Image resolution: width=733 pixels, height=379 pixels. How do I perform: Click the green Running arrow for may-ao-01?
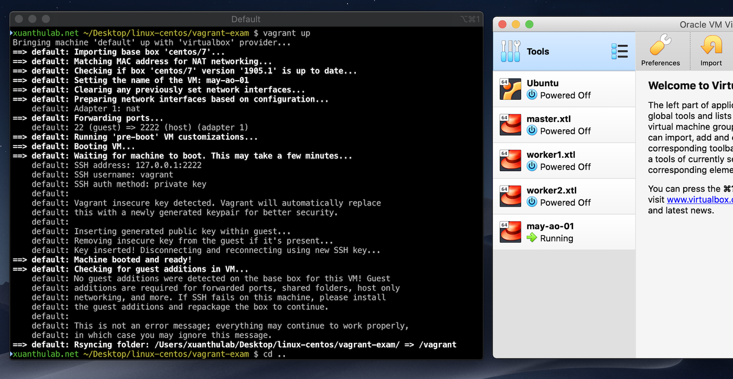click(x=532, y=238)
